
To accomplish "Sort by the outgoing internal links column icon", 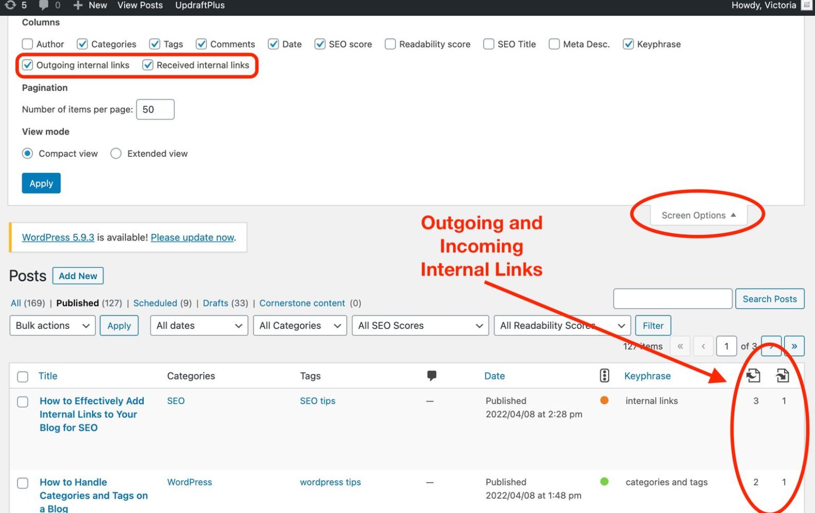I will 752,375.
